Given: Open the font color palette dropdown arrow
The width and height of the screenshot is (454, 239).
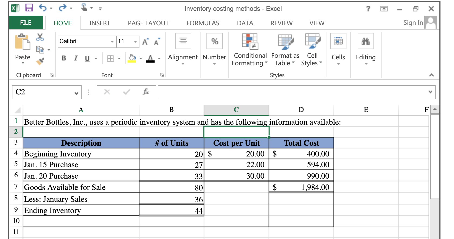Looking at the screenshot, I should click(x=159, y=59).
